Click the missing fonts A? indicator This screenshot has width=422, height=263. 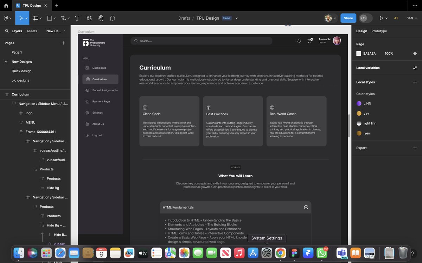pyautogui.click(x=396, y=18)
